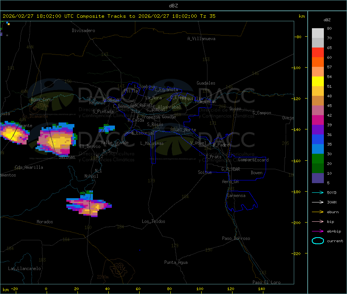Select the light gray 70-80 dBZ swatch
The width and height of the screenshot is (347, 294).
point(318,33)
